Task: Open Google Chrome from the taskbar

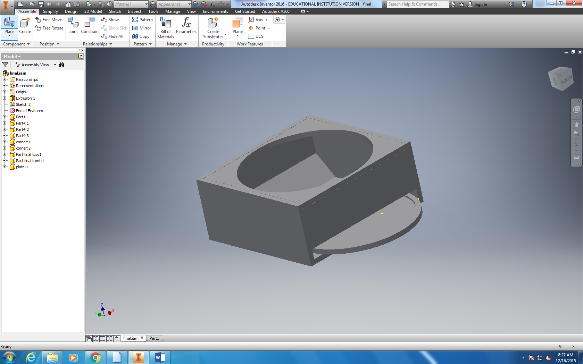Action: [95, 357]
